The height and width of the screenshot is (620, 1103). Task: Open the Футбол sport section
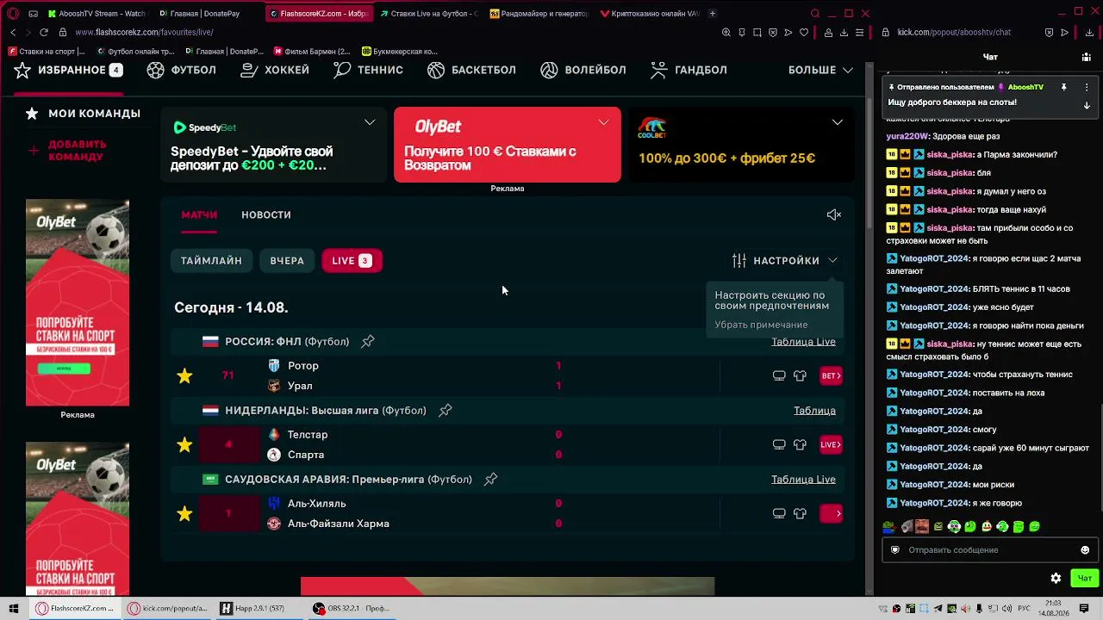181,70
